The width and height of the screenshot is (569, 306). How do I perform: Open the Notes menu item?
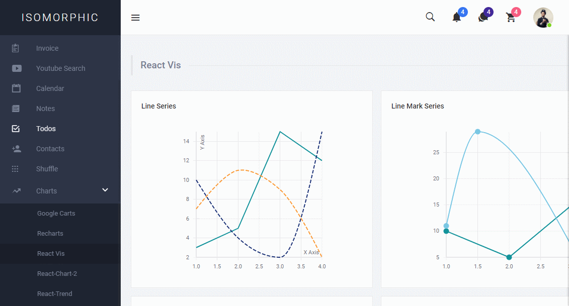45,109
